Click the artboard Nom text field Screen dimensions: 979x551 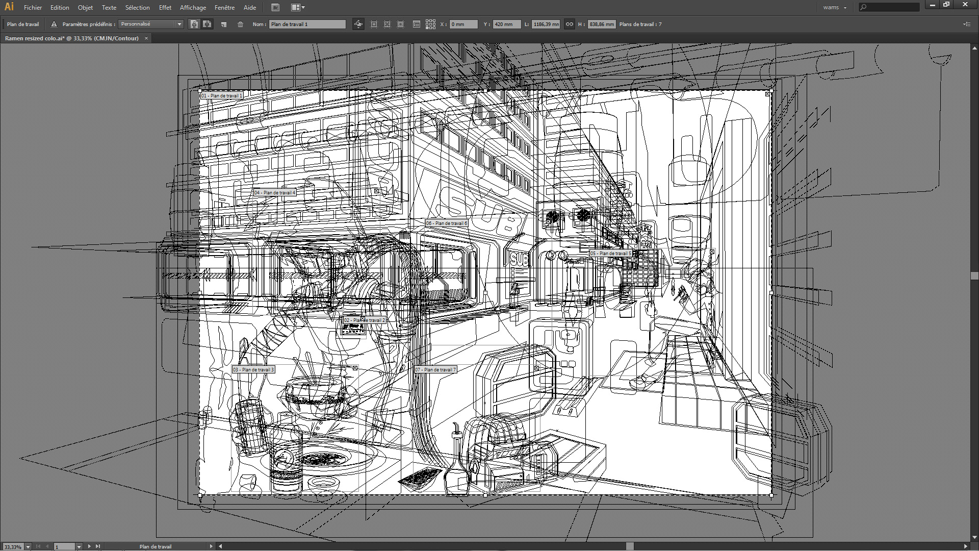(307, 24)
